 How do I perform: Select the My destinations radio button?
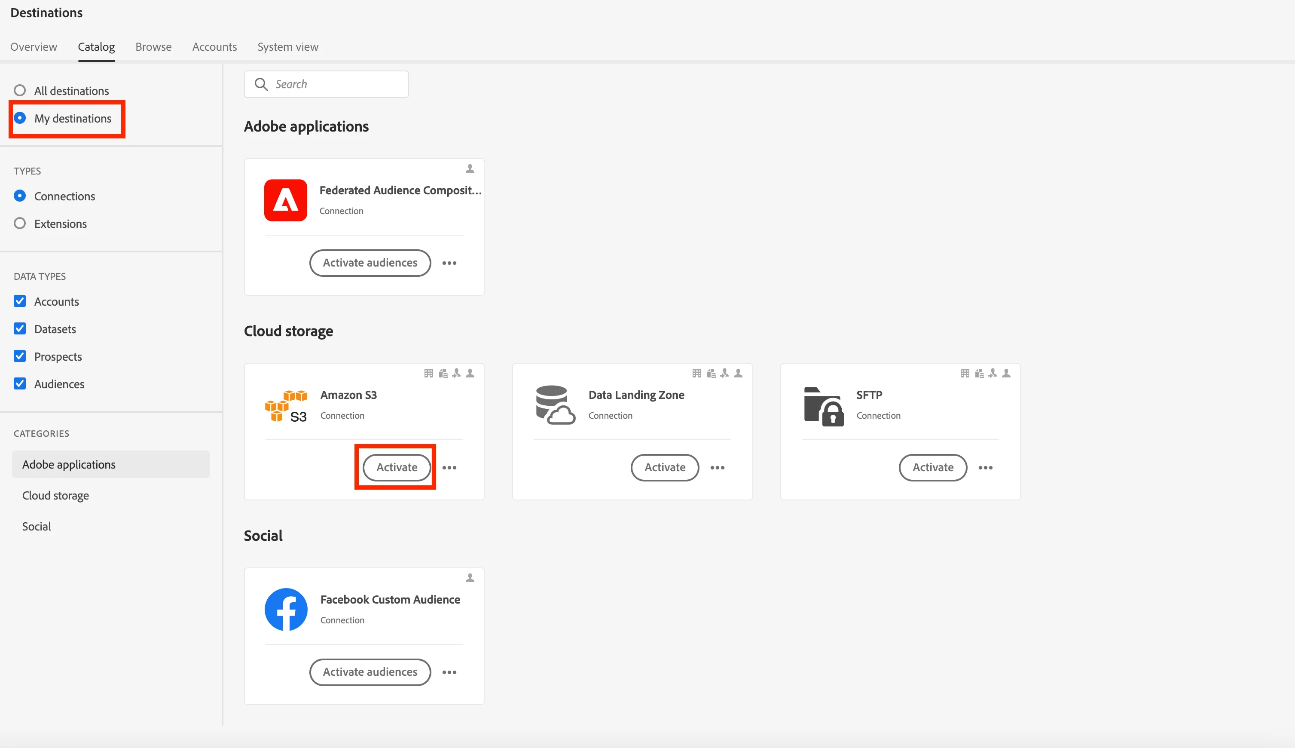[19, 118]
